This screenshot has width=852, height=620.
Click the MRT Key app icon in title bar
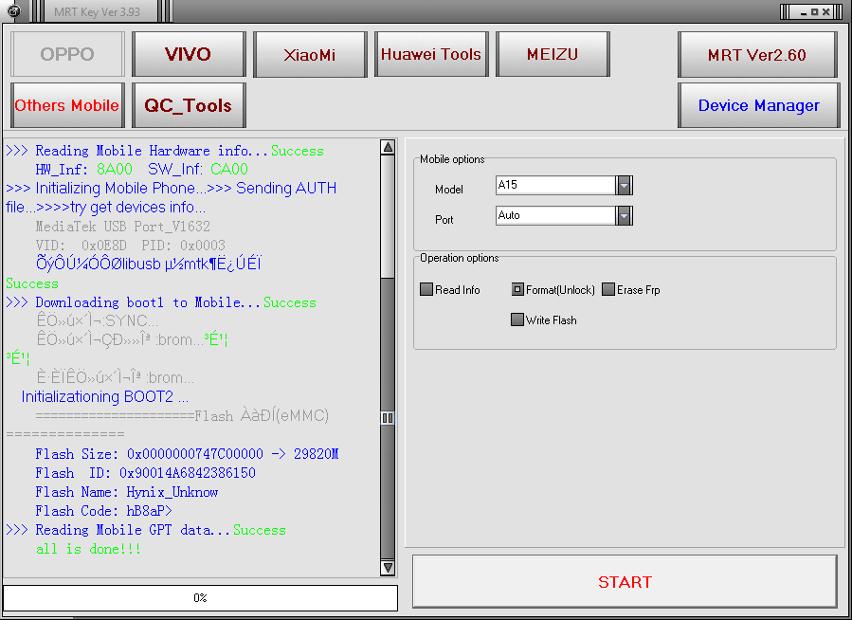[14, 10]
